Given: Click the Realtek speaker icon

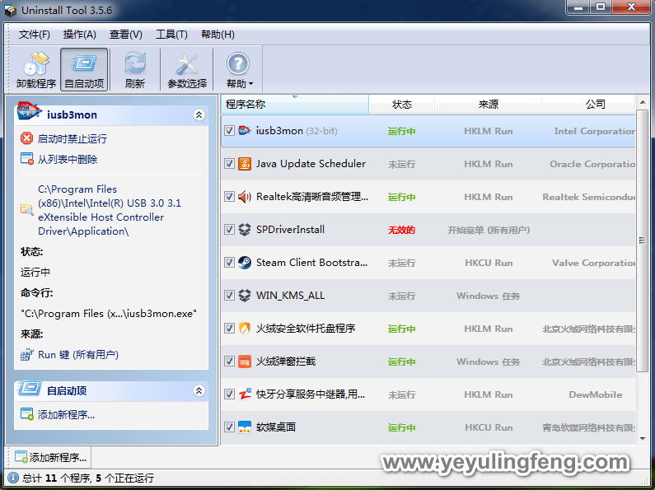Looking at the screenshot, I should (245, 197).
